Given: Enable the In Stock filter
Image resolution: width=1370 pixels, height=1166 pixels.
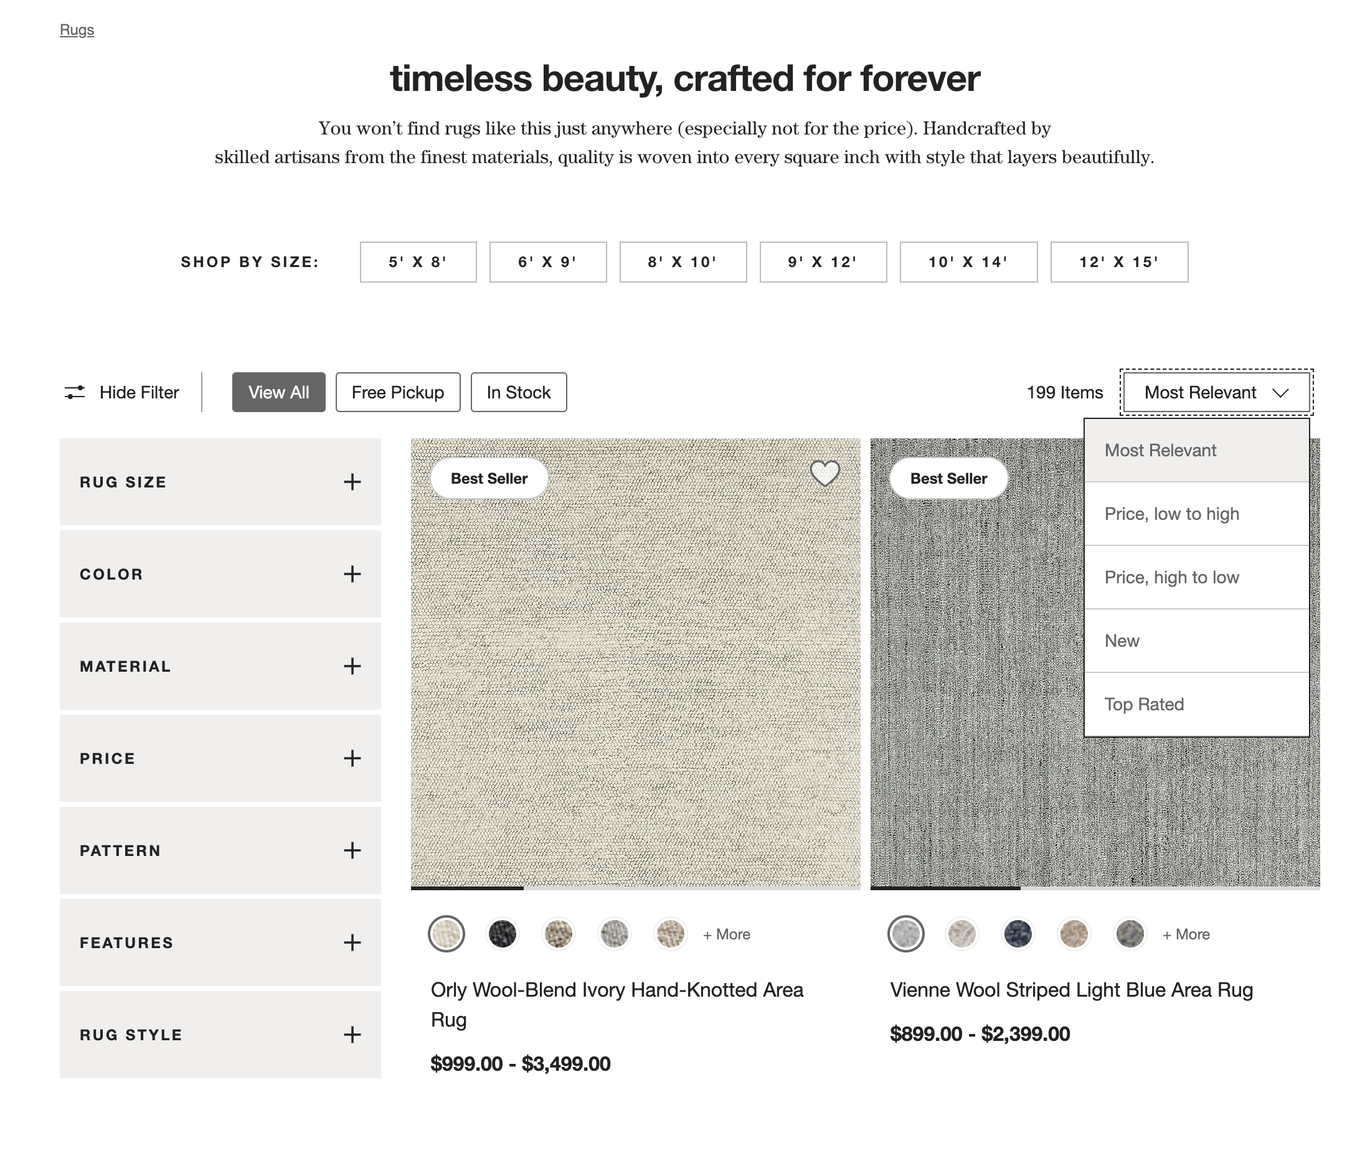Looking at the screenshot, I should [x=518, y=392].
